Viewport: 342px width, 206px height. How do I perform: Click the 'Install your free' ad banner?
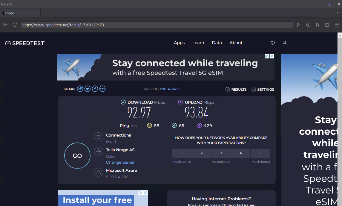coord(103,198)
